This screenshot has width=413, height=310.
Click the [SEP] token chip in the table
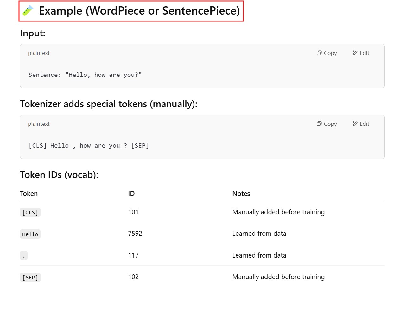pyautogui.click(x=30, y=277)
